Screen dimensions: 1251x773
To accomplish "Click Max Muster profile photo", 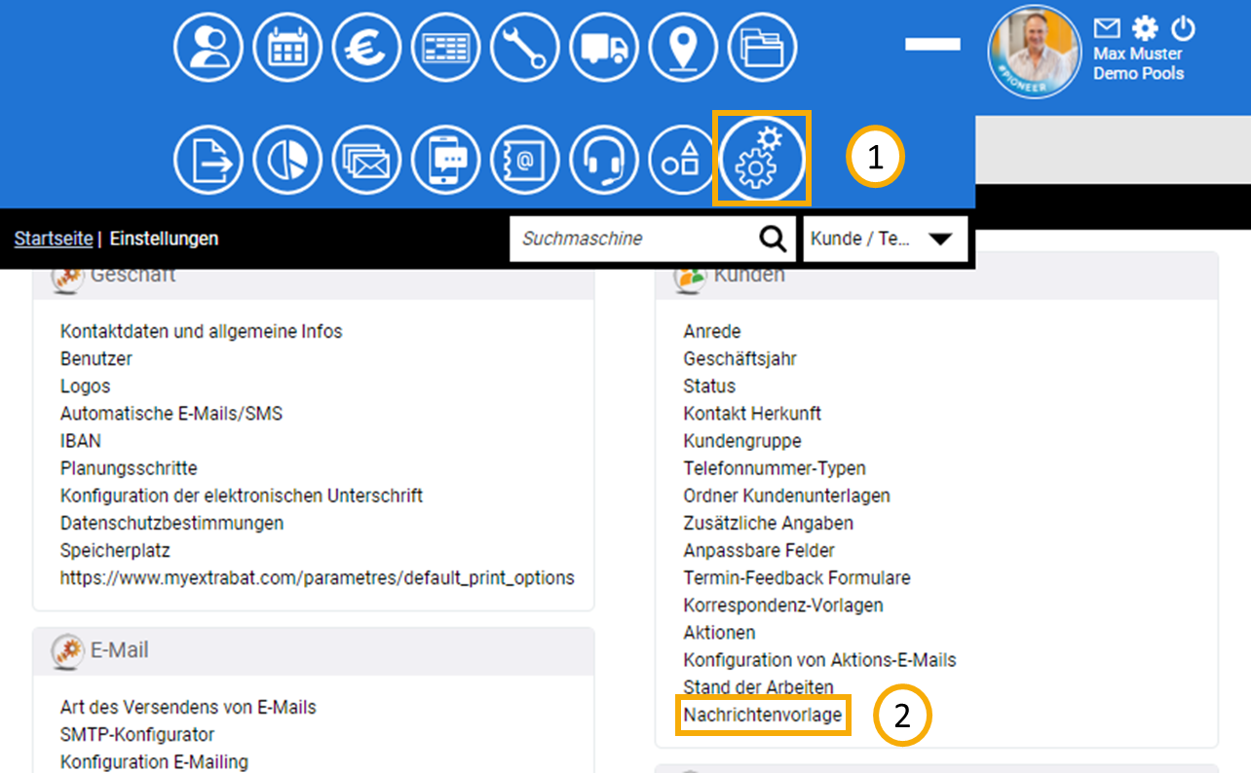I will pos(1035,50).
